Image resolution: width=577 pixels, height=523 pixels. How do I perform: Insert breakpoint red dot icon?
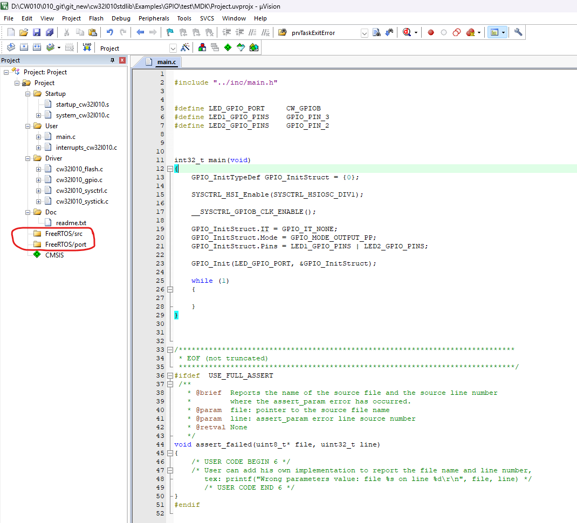click(430, 32)
